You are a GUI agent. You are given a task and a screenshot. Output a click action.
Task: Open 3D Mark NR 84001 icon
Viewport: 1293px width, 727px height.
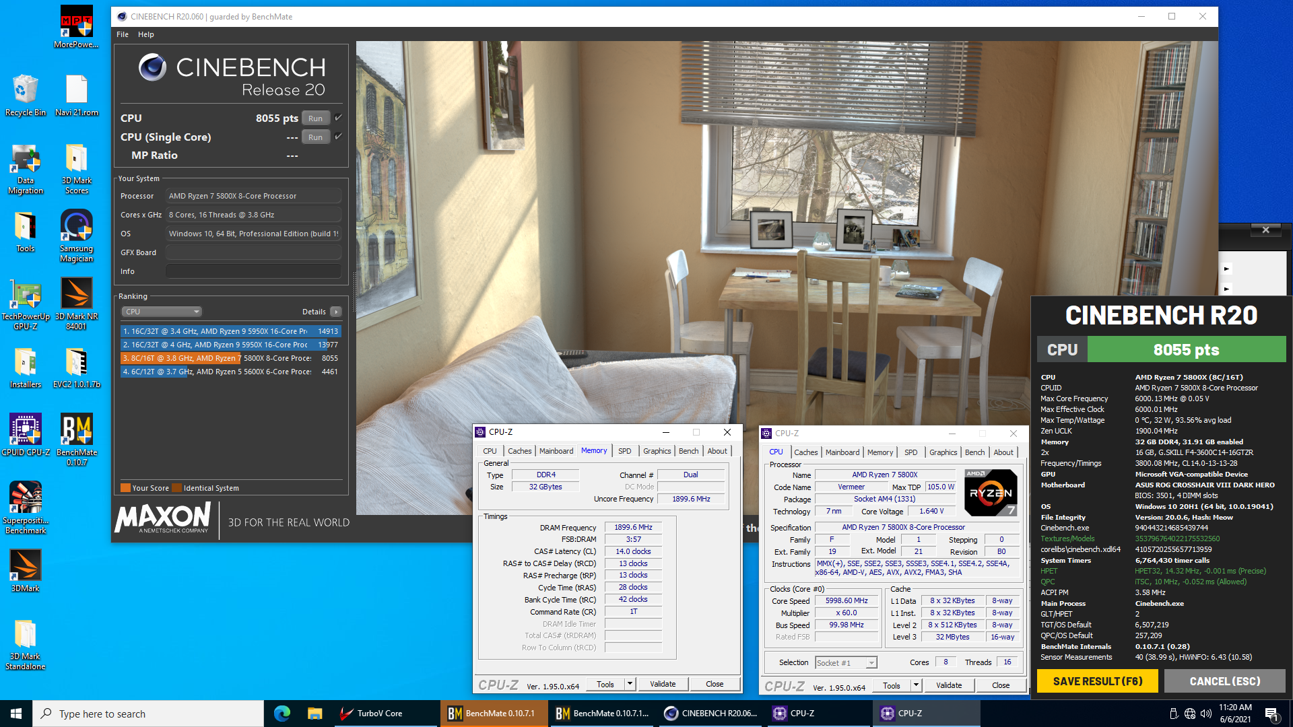[76, 304]
